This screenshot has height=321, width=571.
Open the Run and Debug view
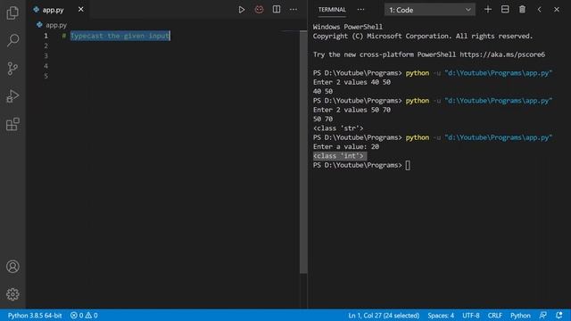coord(12,96)
